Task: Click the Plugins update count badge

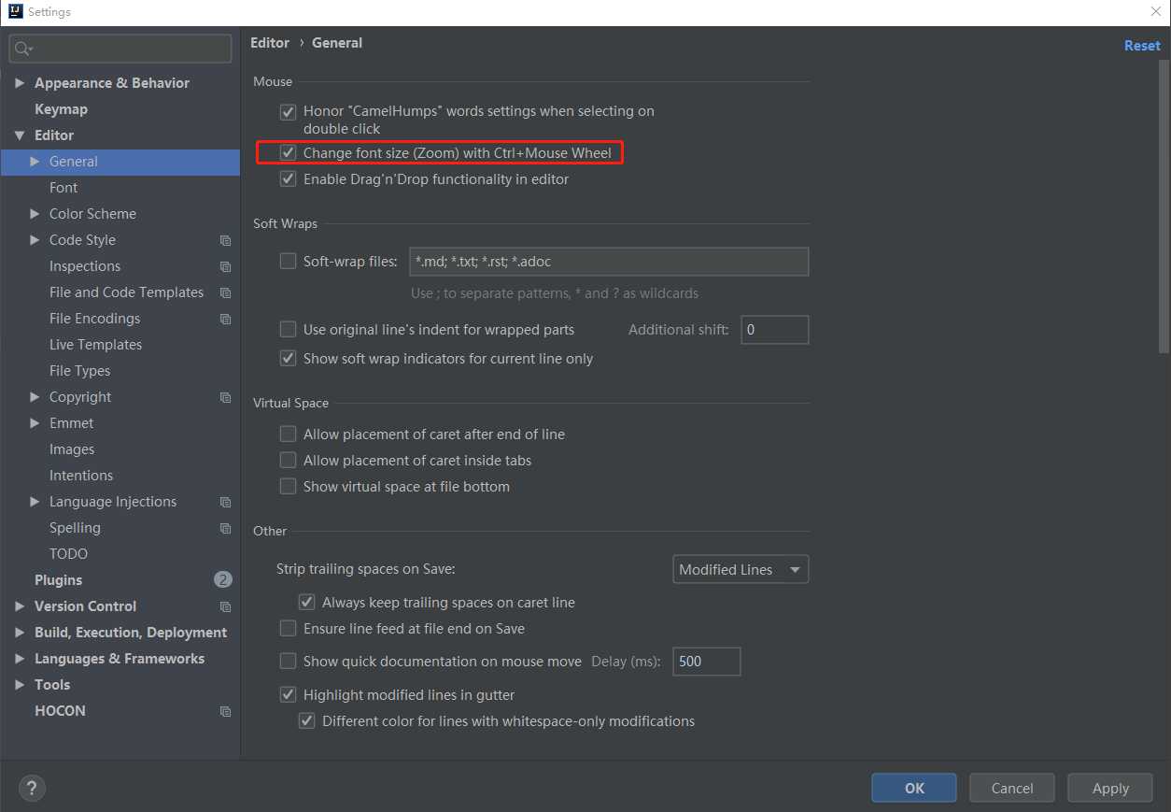Action: click(222, 580)
